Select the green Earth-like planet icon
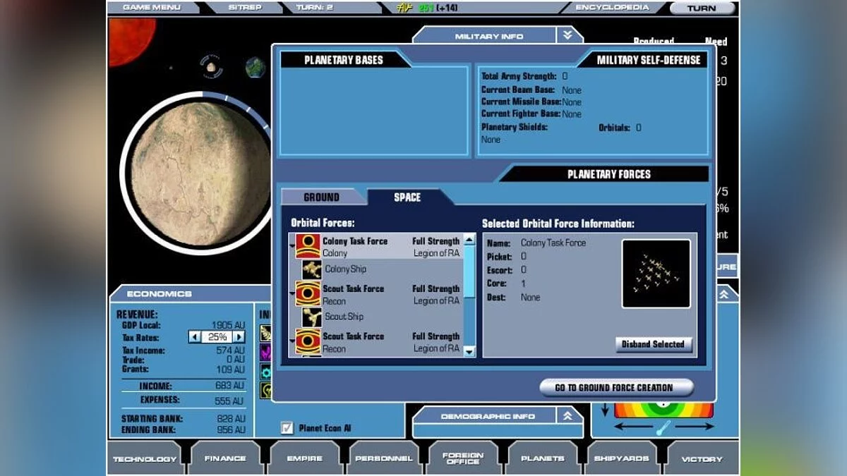 pos(255,68)
